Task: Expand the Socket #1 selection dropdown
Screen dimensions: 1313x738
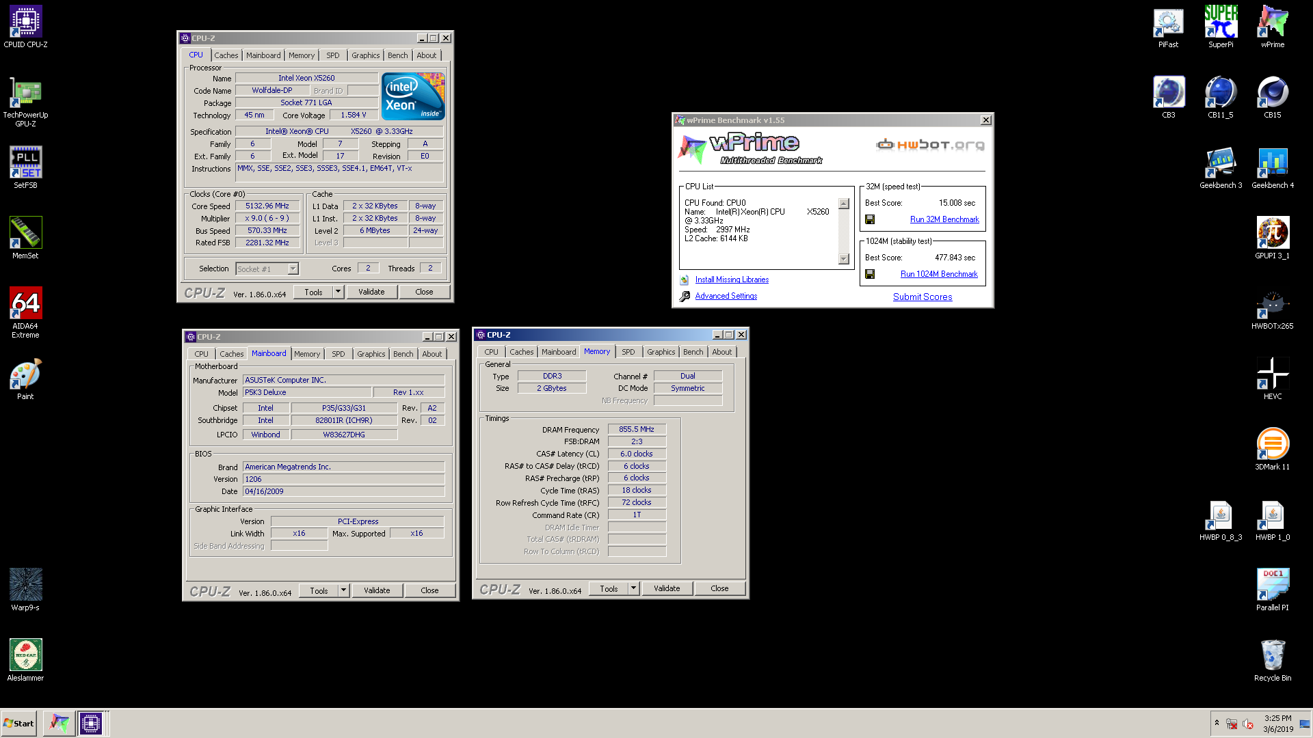Action: [293, 269]
